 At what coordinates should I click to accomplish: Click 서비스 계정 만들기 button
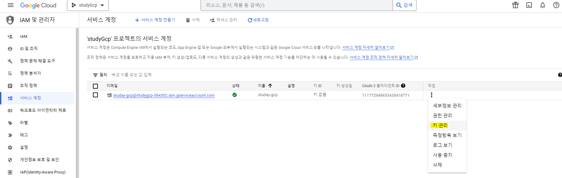[x=155, y=20]
